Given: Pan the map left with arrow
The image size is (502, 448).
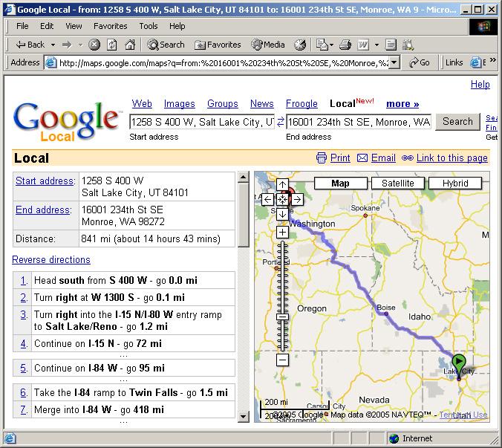Looking at the screenshot, I should pos(268,199).
